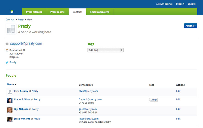Click the '3001 Leuven' address line
Screen dimensions: 203x128
pyautogui.click(x=16, y=54)
